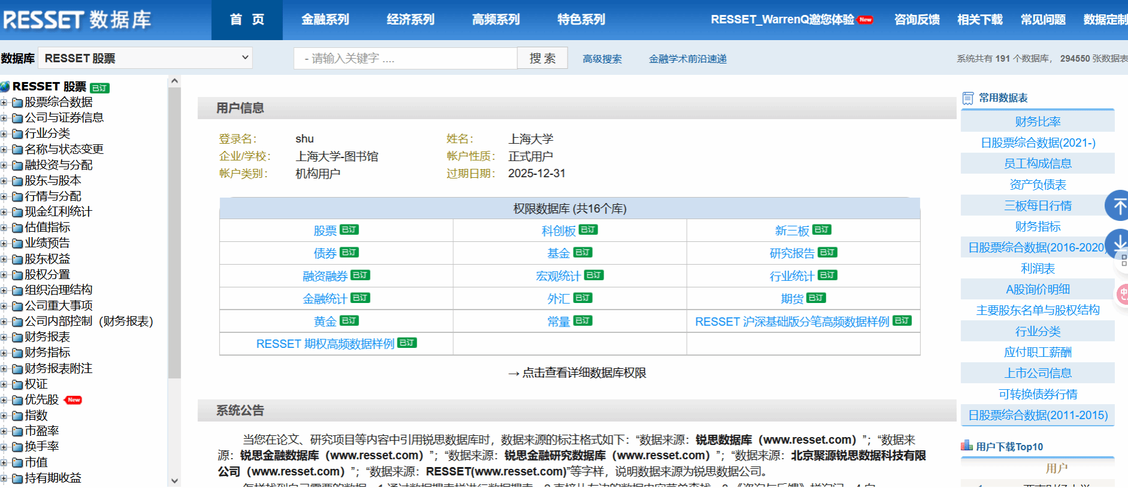Click the 常用数据表 document icon
The width and height of the screenshot is (1128, 488).
coord(968,98)
